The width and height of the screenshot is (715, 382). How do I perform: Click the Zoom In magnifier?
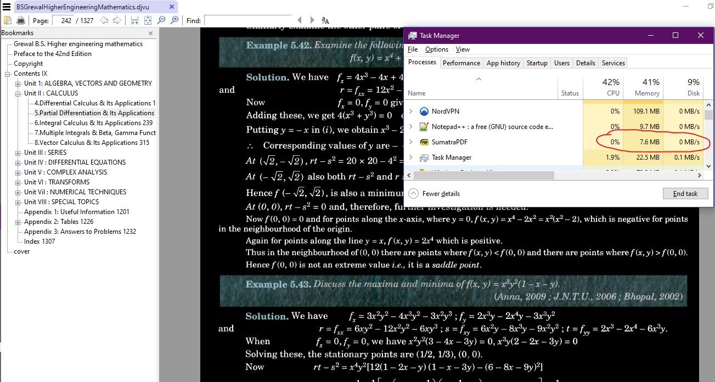(x=174, y=21)
